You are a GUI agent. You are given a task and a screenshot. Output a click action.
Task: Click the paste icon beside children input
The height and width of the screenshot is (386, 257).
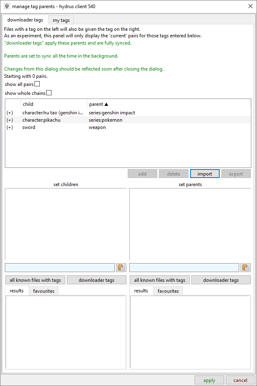pos(121,268)
